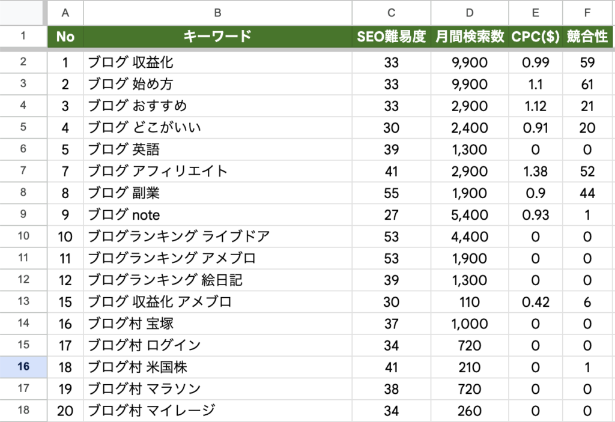The height and width of the screenshot is (422, 615).
Task: Click the CPC cell showing 0.42
Action: pos(534,302)
